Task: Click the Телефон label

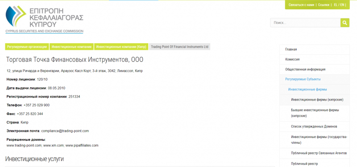Action: click(14, 106)
